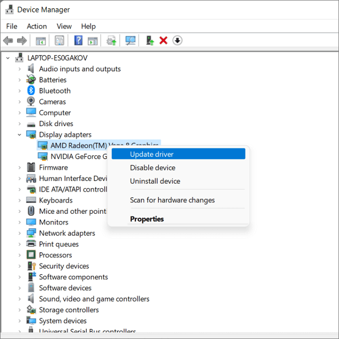The image size is (339, 339).
Task: Click the Firmware chip icon
Action: (x=31, y=167)
